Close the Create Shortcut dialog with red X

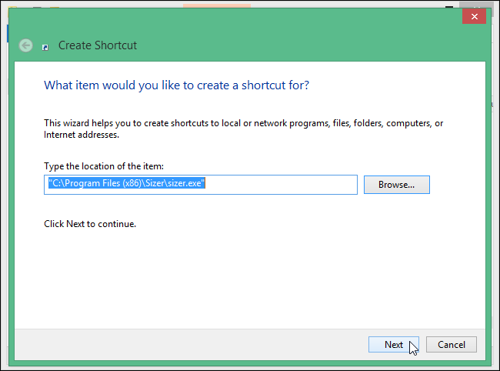pyautogui.click(x=473, y=15)
